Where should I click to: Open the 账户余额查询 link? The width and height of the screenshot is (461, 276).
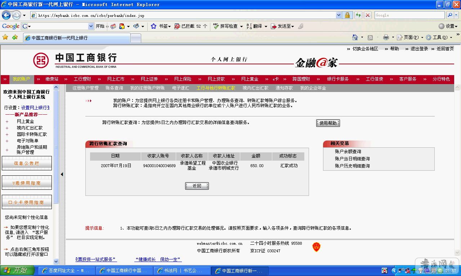[x=348, y=152]
